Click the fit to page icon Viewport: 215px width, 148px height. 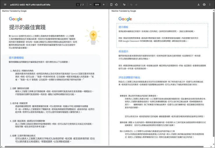pyautogui.click(x=111, y=5)
